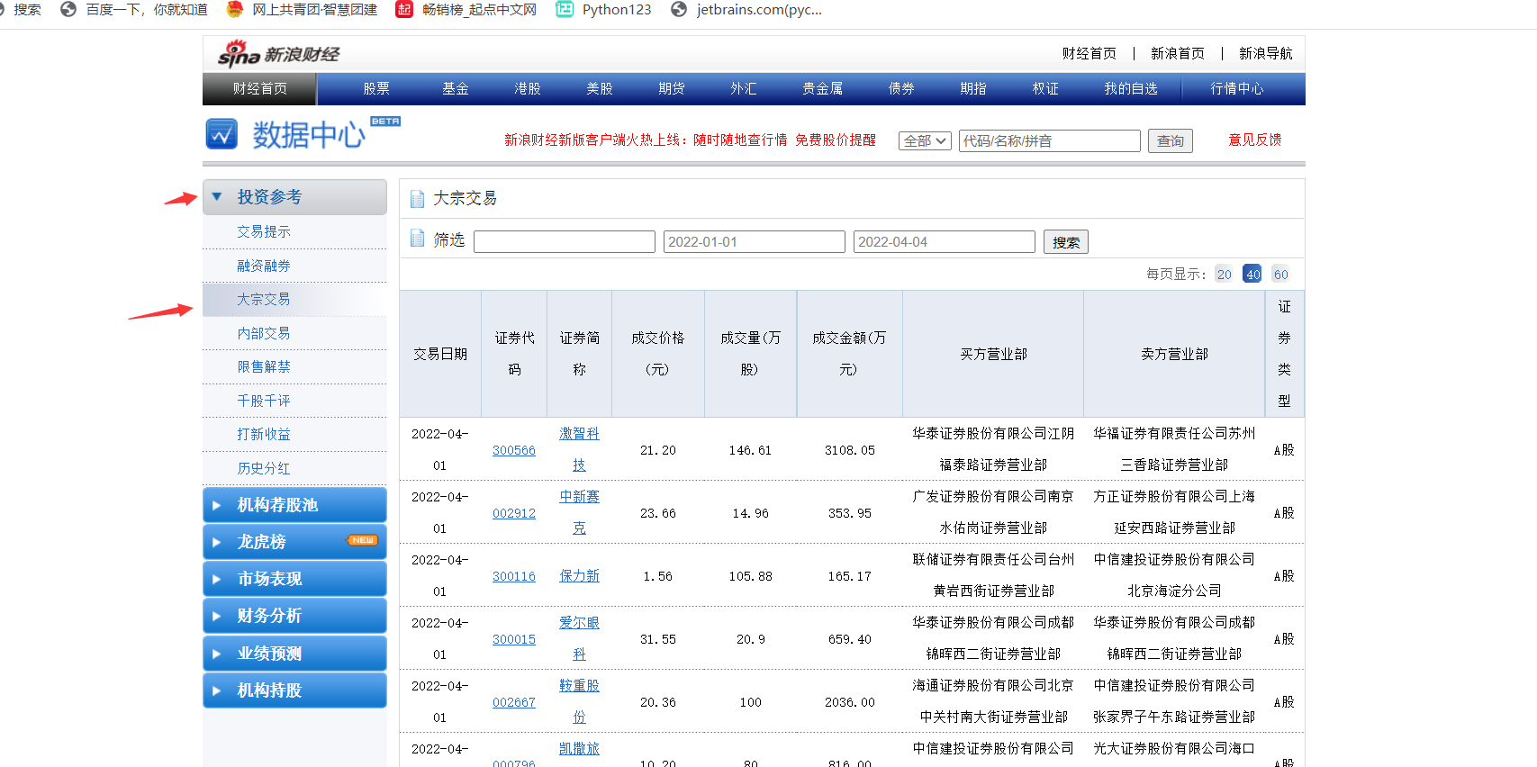Open the 保力新 stock name link
The image size is (1537, 767).
tap(579, 576)
